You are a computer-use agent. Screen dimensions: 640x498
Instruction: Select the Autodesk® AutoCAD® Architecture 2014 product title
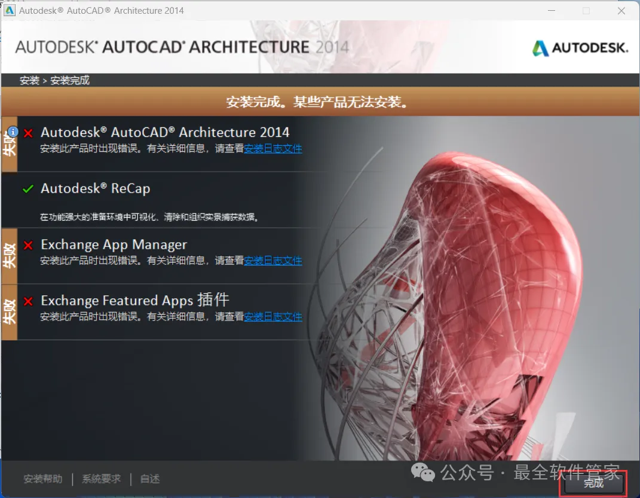[x=165, y=132]
